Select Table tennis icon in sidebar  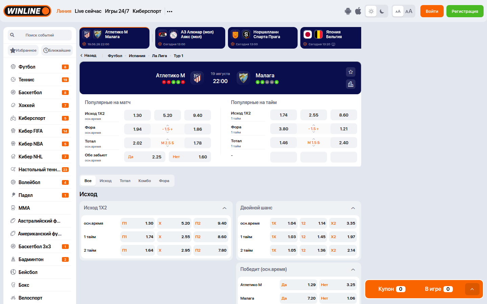tap(13, 169)
